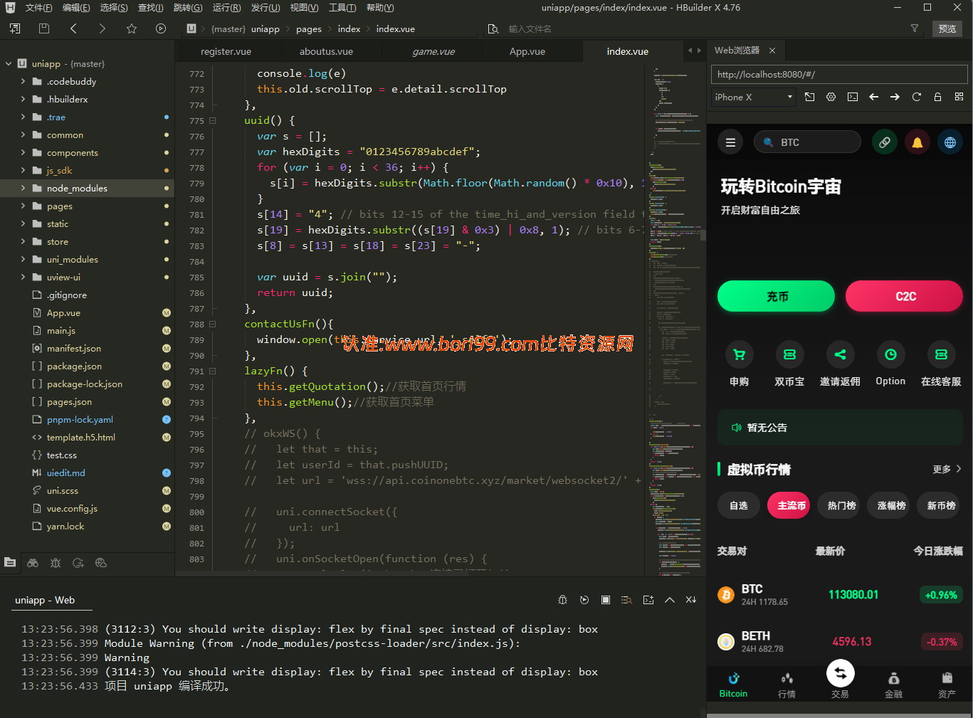The height and width of the screenshot is (718, 973).
Task: Stop the running console process
Action: pyautogui.click(x=606, y=600)
